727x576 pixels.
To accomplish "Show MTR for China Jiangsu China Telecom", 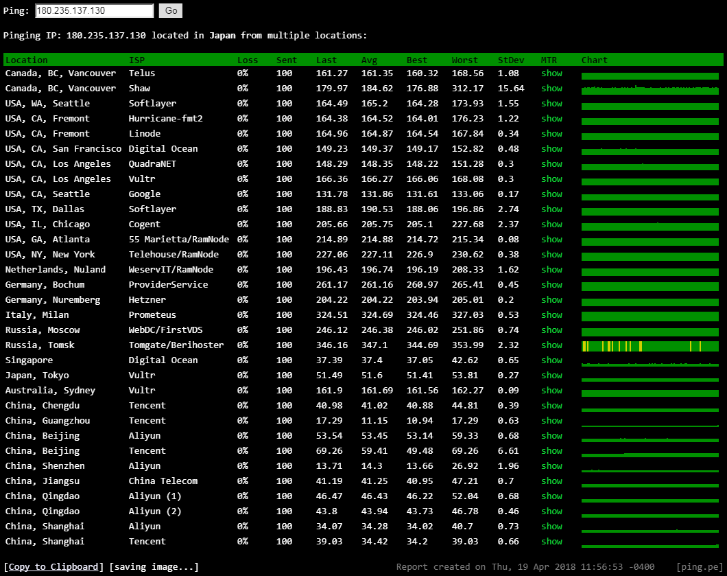I will tap(551, 481).
